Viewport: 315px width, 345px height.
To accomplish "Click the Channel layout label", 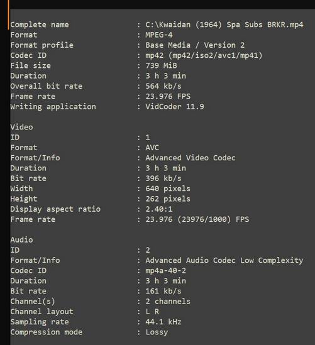I will tap(42, 312).
